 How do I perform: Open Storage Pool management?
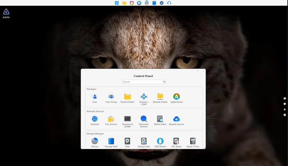(111, 142)
